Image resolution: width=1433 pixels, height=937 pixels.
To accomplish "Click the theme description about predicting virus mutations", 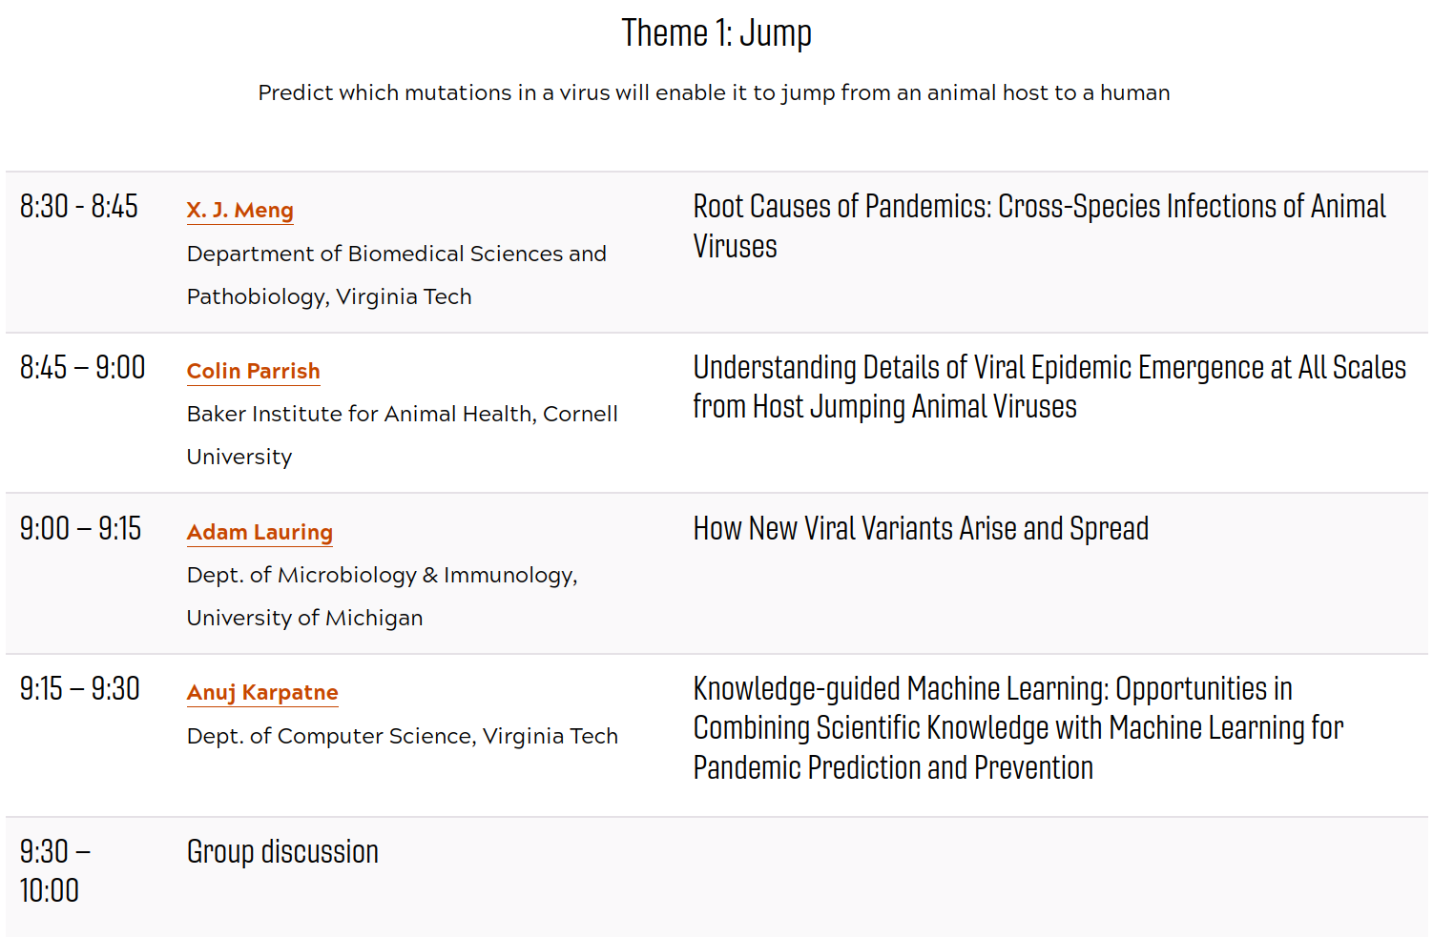I will pos(714,92).
